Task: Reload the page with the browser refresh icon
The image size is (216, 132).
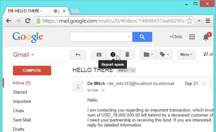Action: (x=28, y=21)
